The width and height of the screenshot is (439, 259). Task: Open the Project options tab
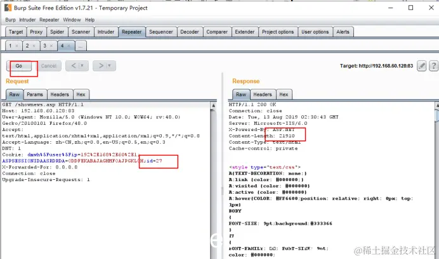[x=278, y=32]
